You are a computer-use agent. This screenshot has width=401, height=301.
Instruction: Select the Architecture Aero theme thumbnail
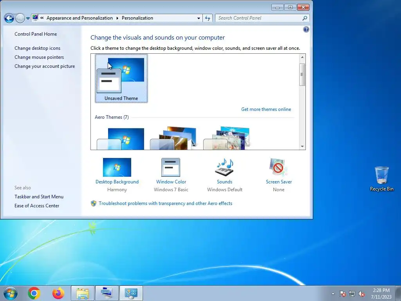click(173, 138)
